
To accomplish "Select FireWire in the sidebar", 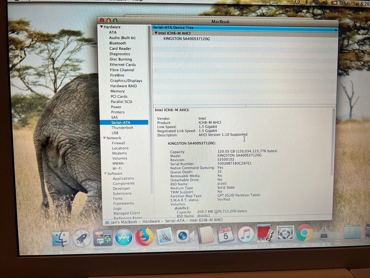I will [x=117, y=75].
